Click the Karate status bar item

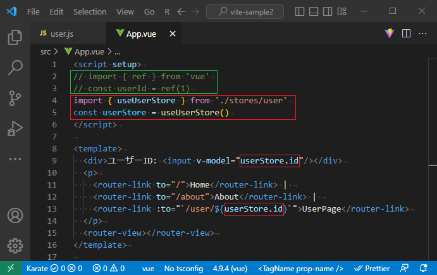tap(54, 268)
